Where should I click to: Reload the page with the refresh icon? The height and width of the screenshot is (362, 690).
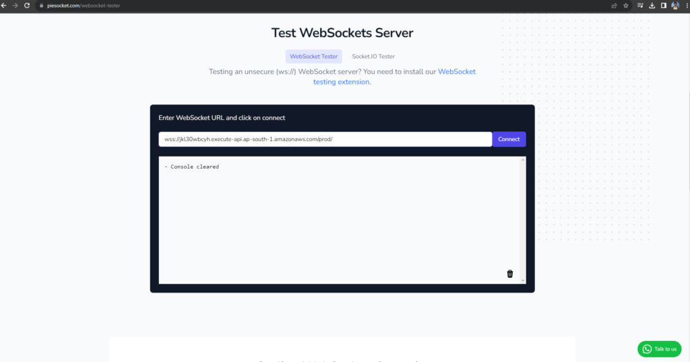(27, 5)
